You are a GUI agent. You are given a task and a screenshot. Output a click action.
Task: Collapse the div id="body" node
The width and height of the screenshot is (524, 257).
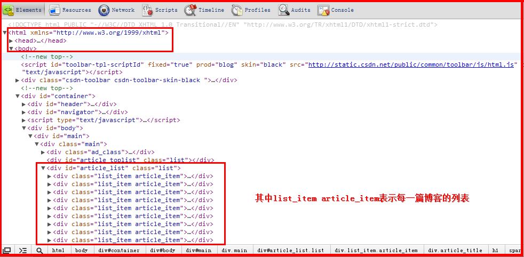coord(23,128)
